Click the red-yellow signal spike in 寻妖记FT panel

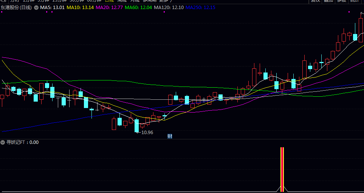point(282,170)
